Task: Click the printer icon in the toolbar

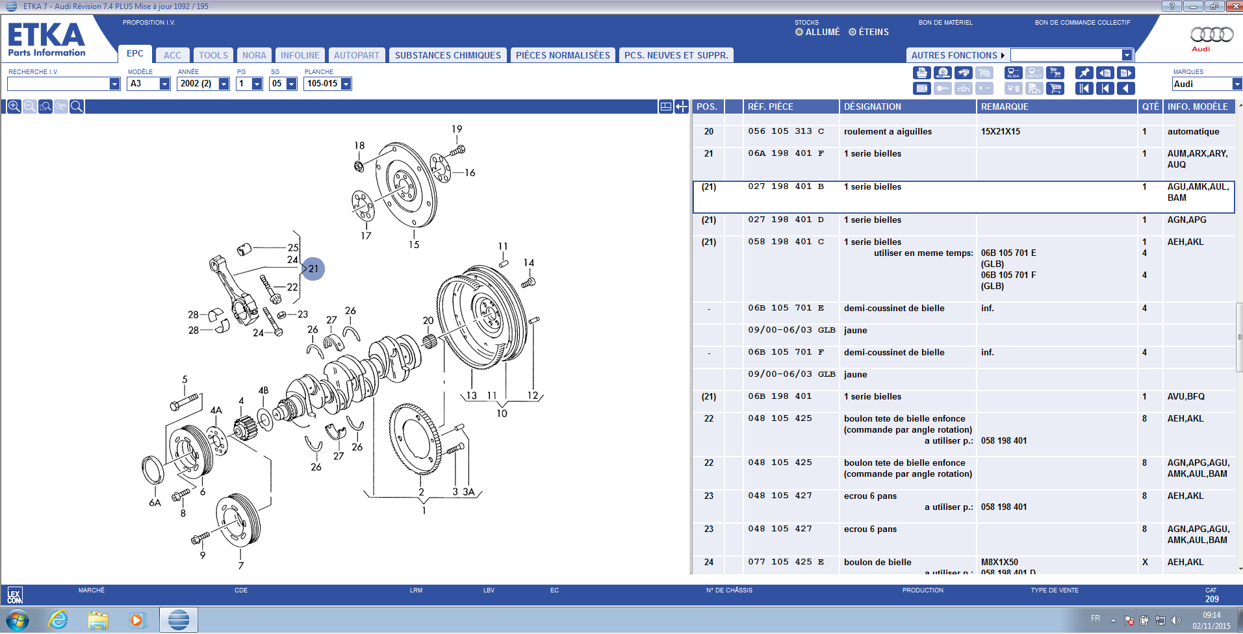Action: [x=921, y=73]
